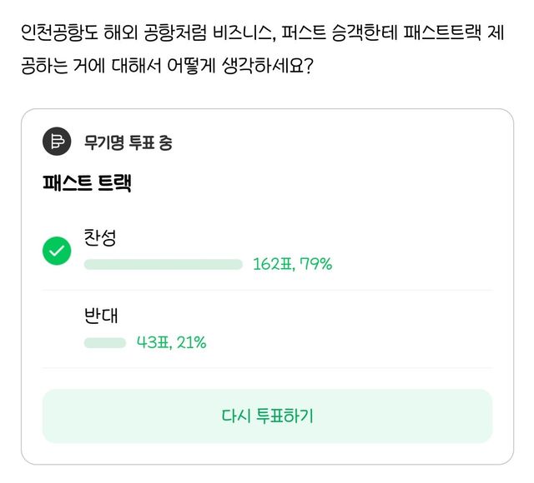Select the 찬성 vote option label
Image resolution: width=534 pixels, height=483 pixels.
[x=99, y=237]
